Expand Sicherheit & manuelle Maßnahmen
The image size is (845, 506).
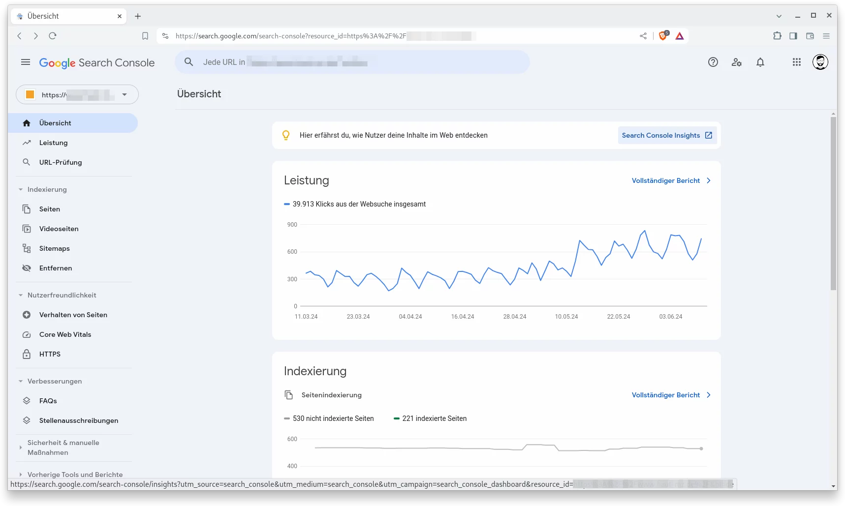click(x=21, y=447)
